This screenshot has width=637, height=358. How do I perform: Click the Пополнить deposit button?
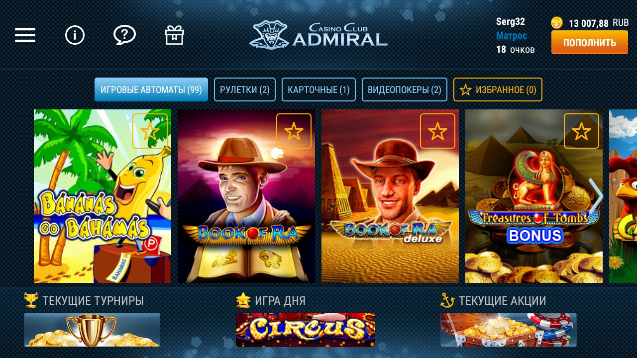coord(590,42)
